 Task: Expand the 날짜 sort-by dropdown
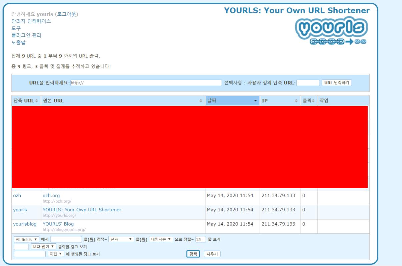(x=121, y=239)
